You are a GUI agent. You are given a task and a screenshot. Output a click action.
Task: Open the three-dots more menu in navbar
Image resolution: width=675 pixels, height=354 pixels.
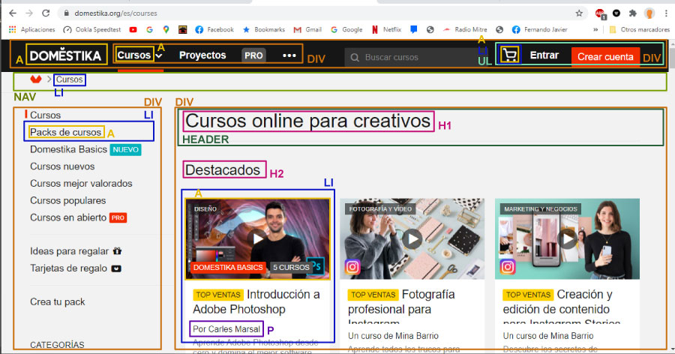click(289, 55)
